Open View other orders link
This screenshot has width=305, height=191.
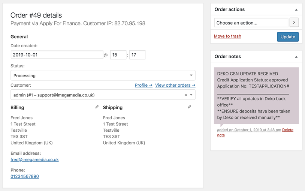[175, 85]
